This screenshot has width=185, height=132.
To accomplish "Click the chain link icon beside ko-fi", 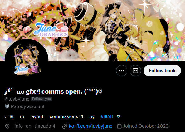I will pos(65,126).
